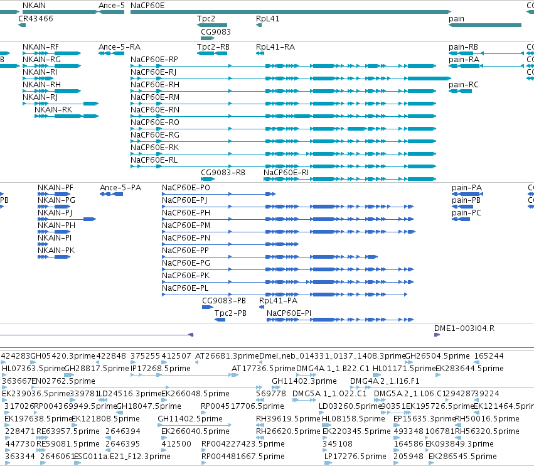The width and height of the screenshot is (534, 466).
Task: Click the RH50016.5prime EST label
Action: tap(488, 419)
